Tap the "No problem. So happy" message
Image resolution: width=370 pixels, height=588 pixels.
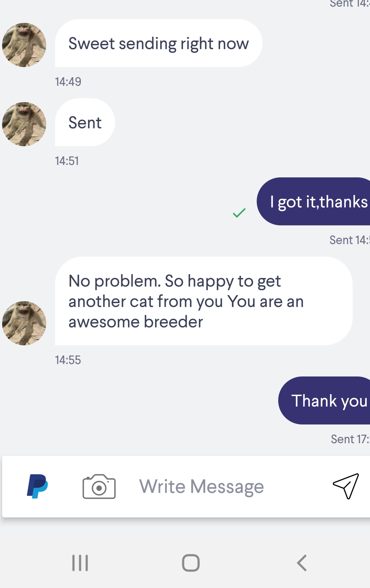click(x=203, y=301)
